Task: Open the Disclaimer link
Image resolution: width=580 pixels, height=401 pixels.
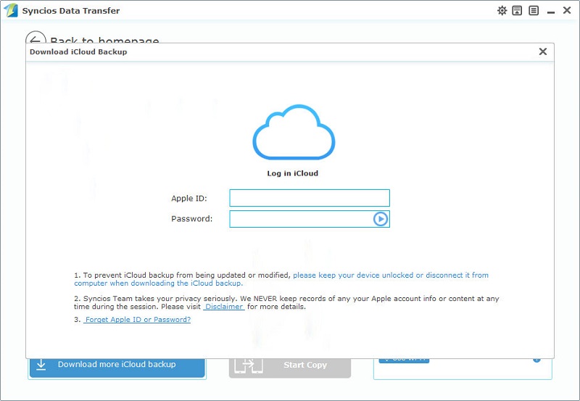Action: click(224, 307)
